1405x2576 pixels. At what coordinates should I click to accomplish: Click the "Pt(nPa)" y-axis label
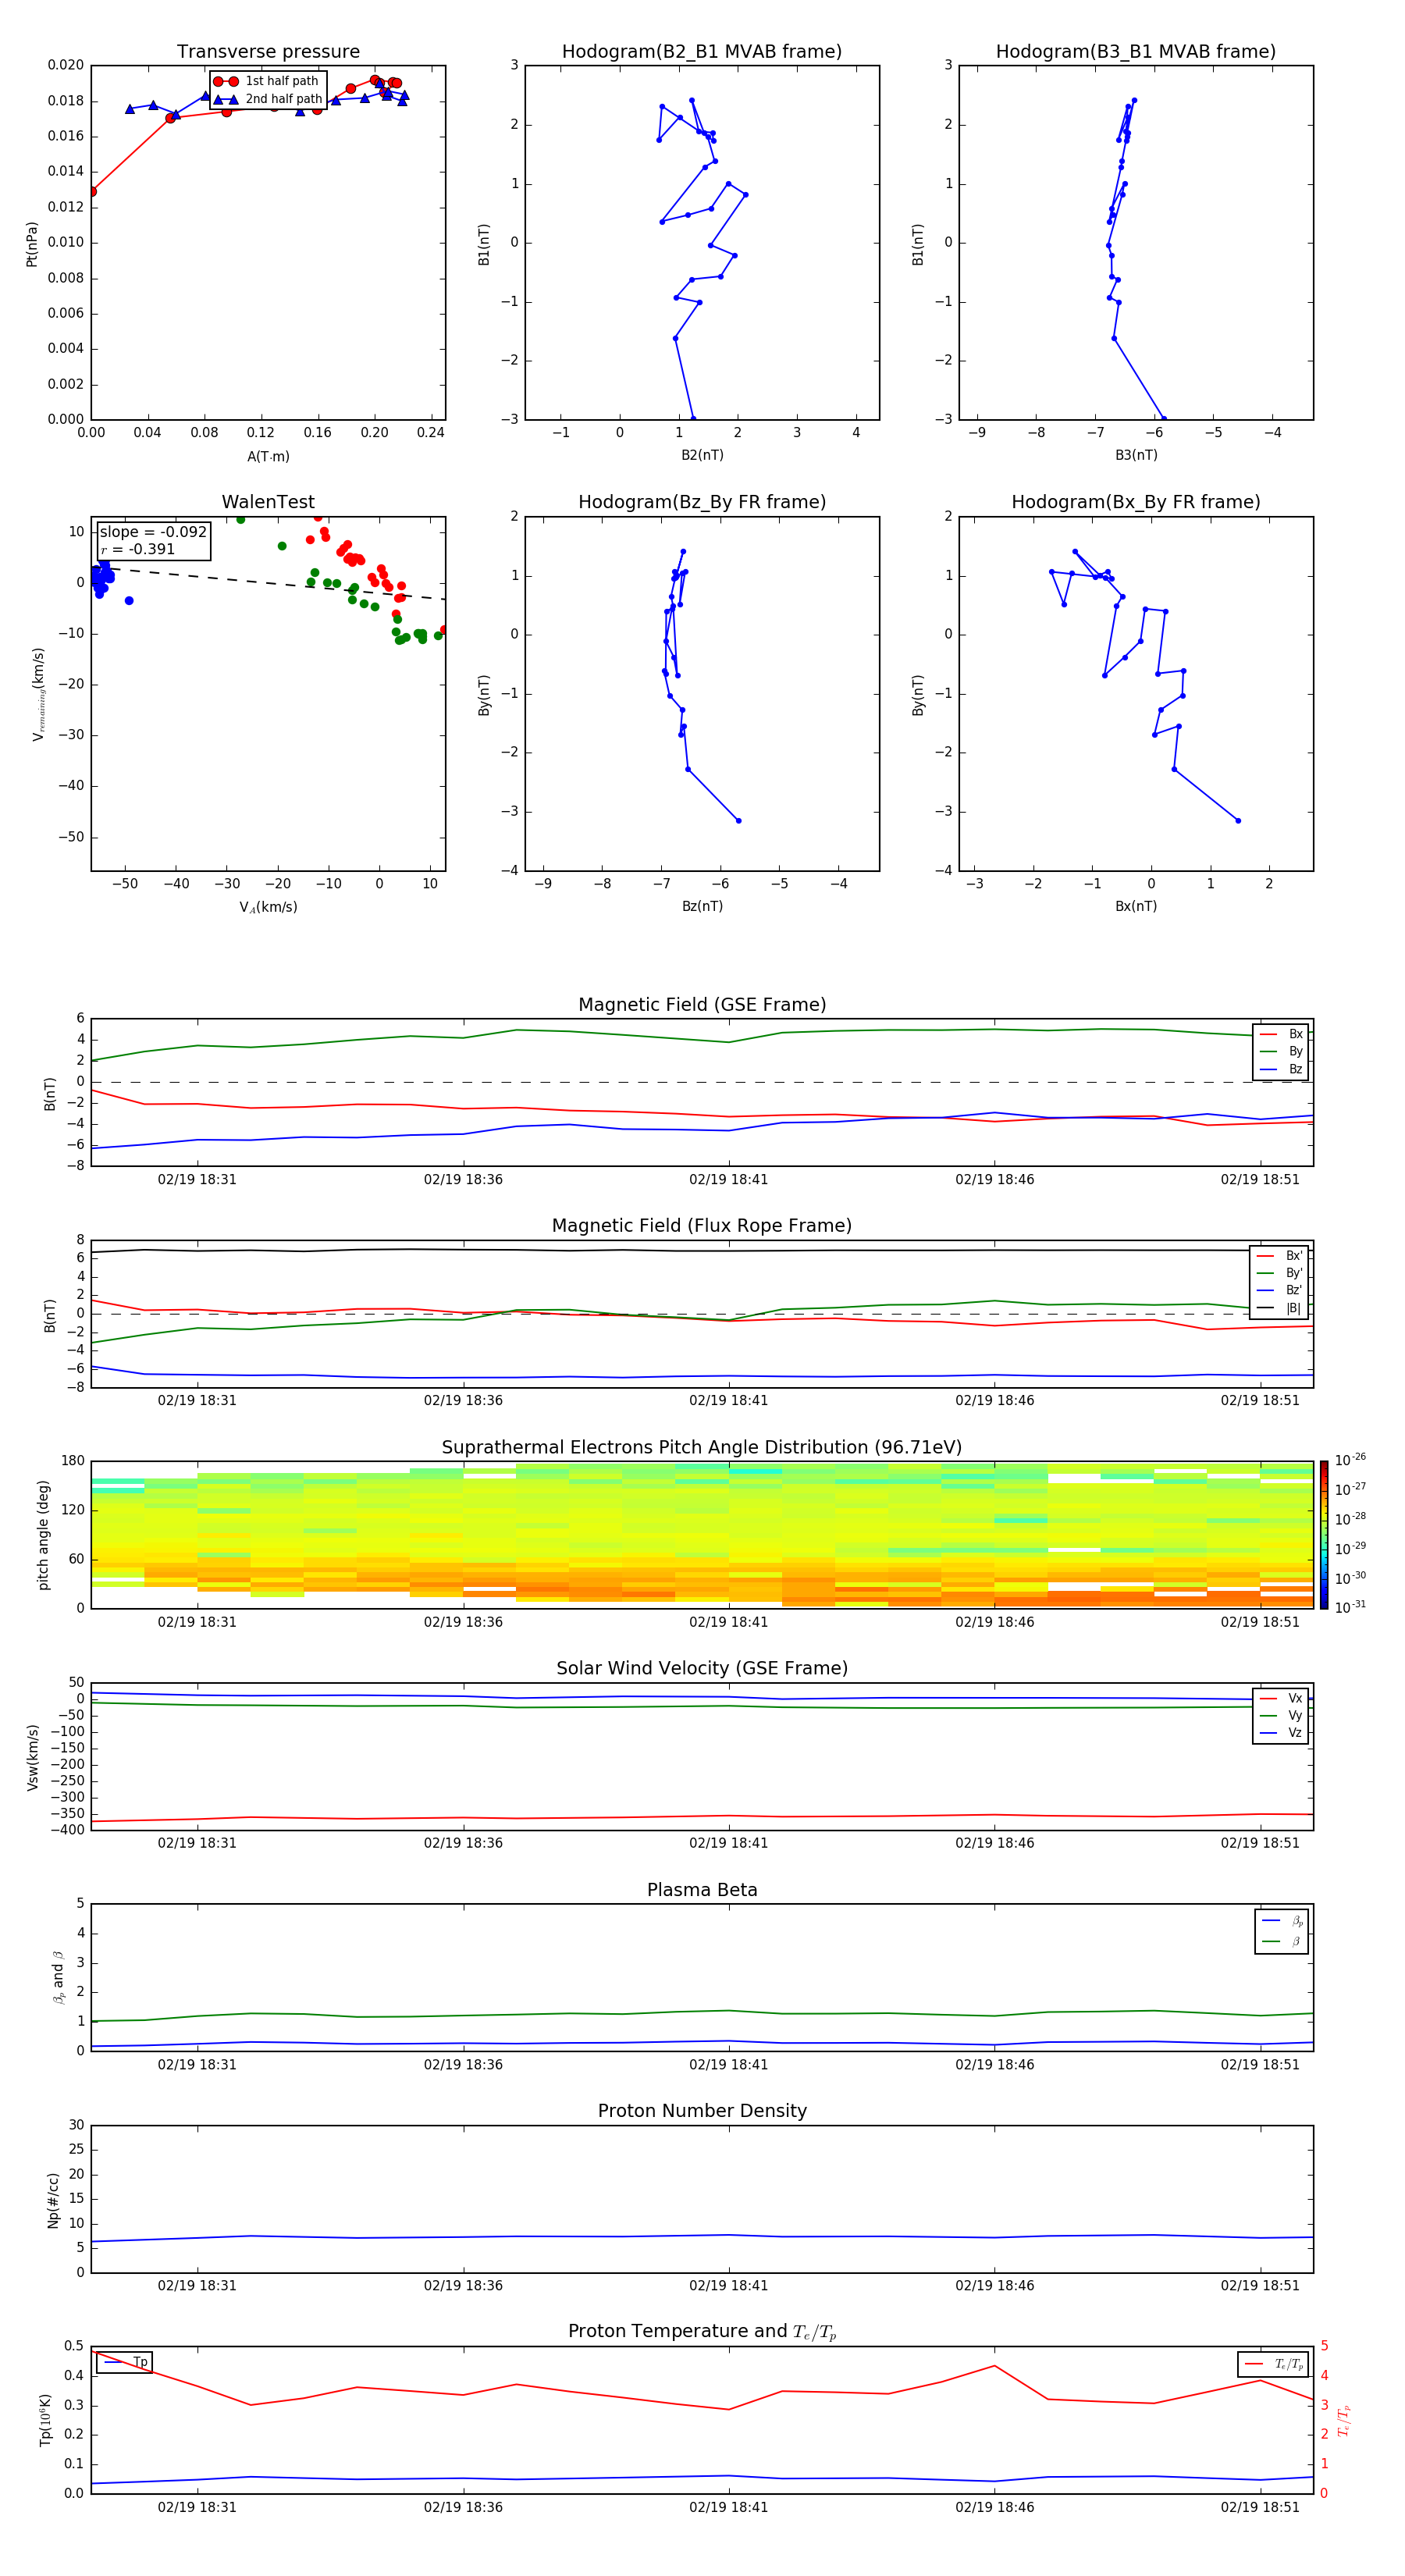tap(32, 244)
